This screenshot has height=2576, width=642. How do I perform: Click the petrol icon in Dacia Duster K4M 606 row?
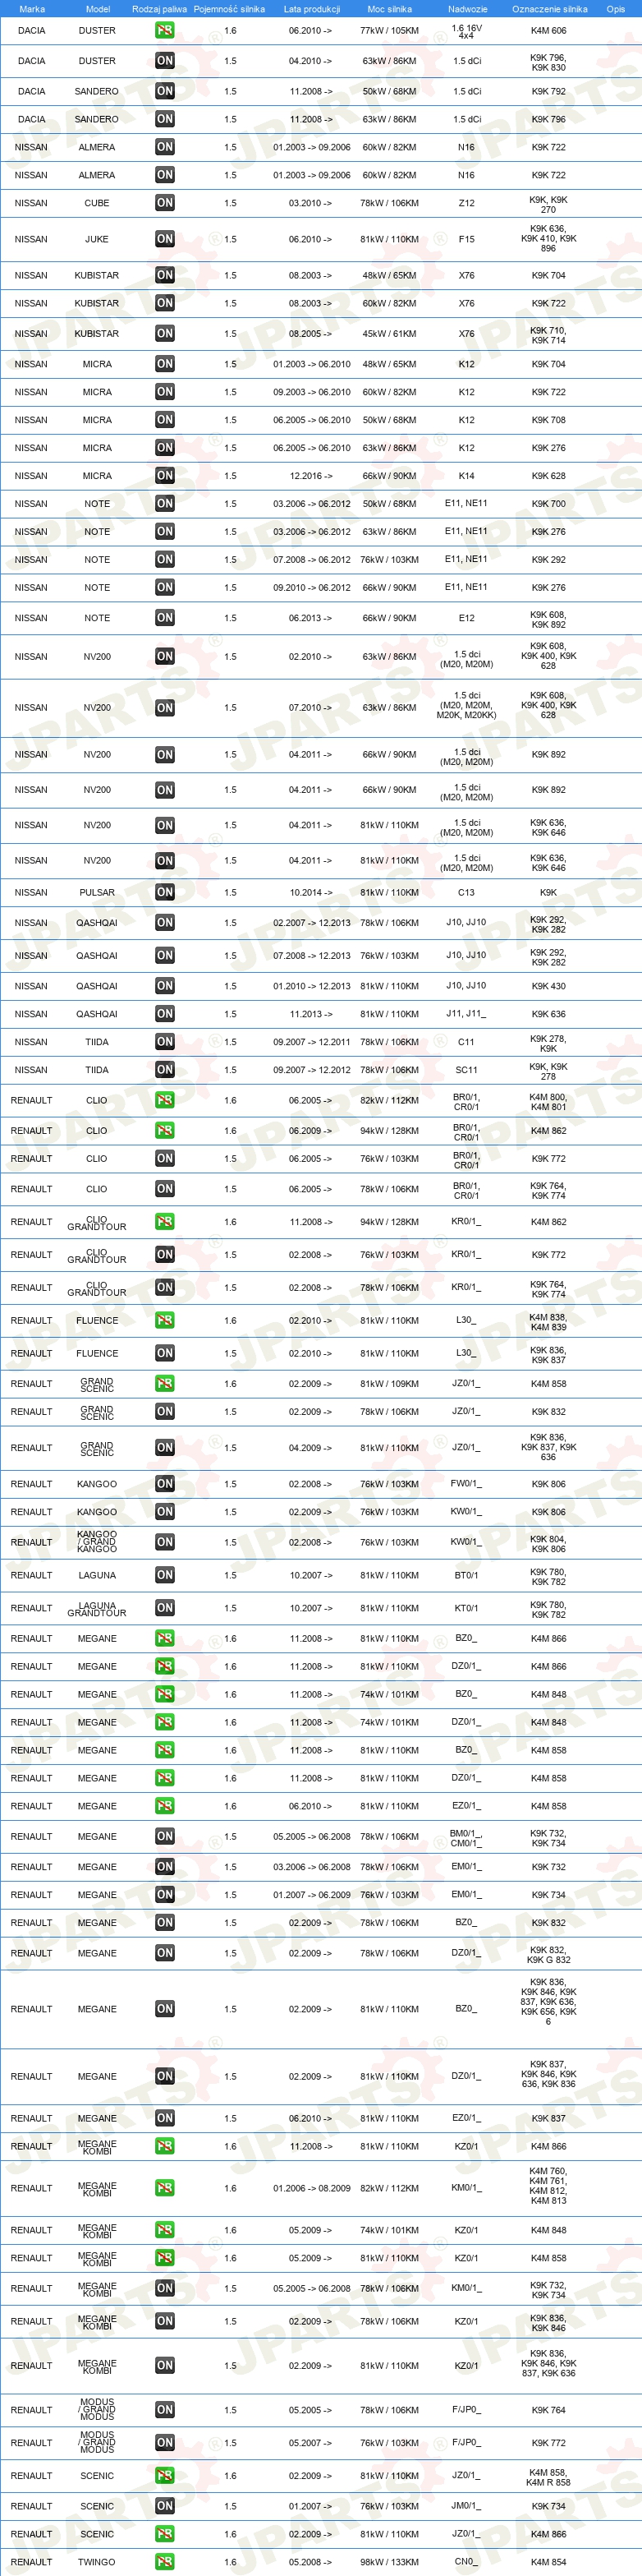(x=165, y=31)
